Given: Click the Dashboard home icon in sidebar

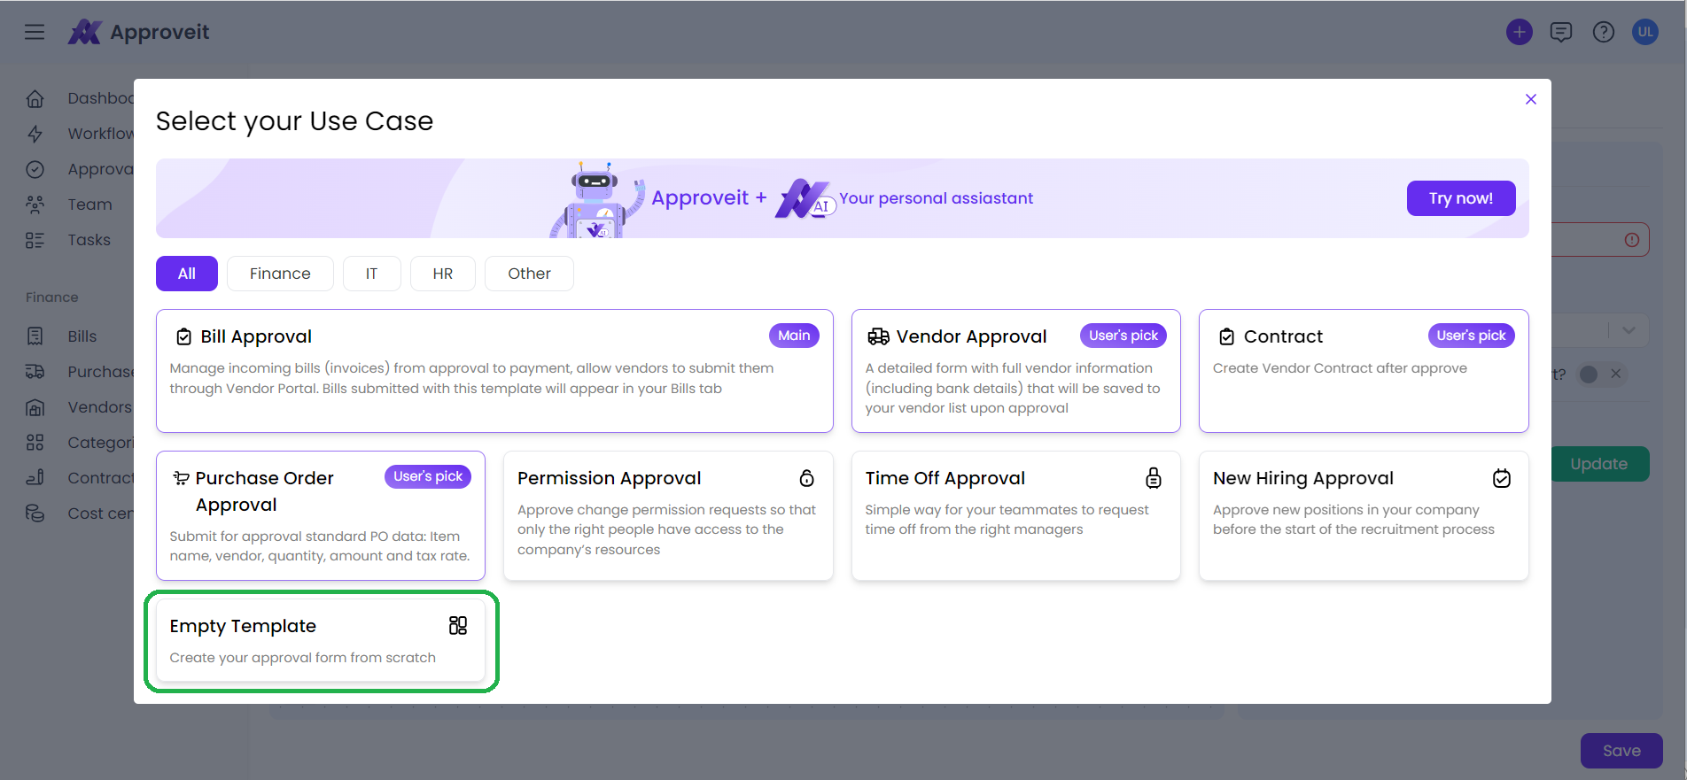Looking at the screenshot, I should click(35, 98).
